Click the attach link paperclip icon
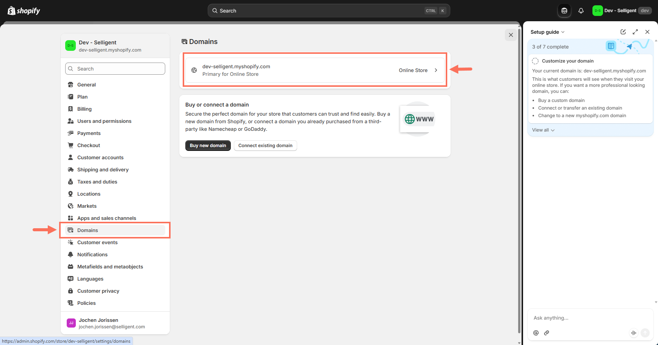Image resolution: width=658 pixels, height=345 pixels. [547, 333]
